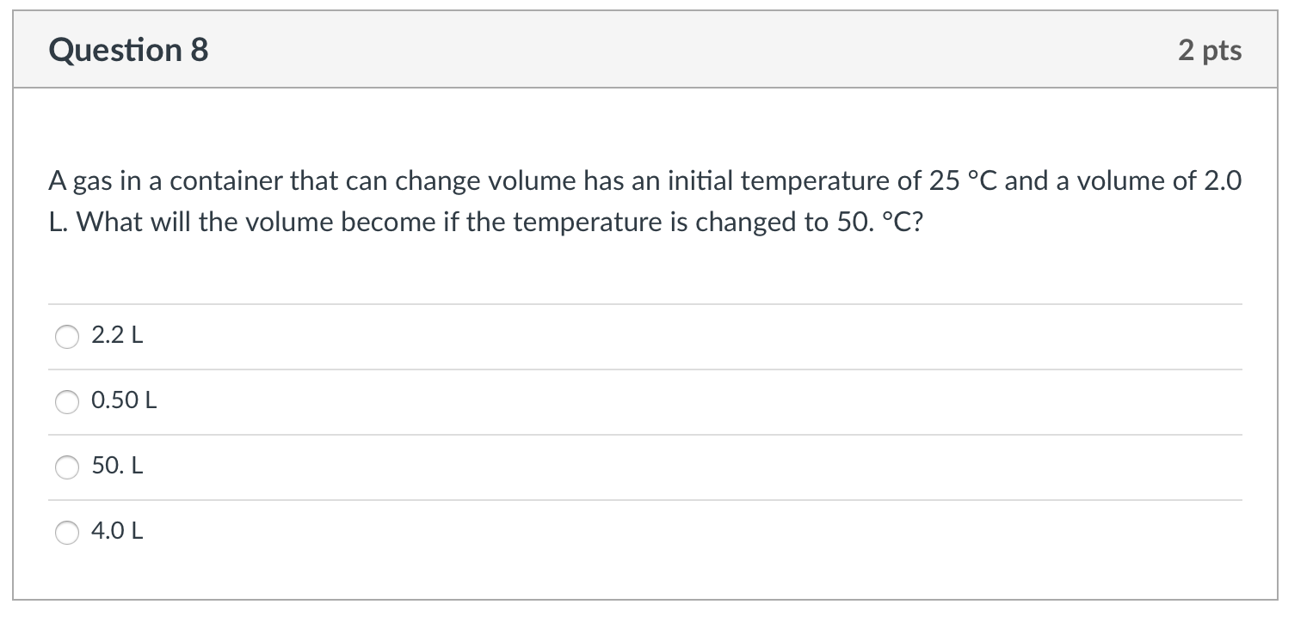Click the divider above the answer choices
The image size is (1313, 641).
coord(645,303)
